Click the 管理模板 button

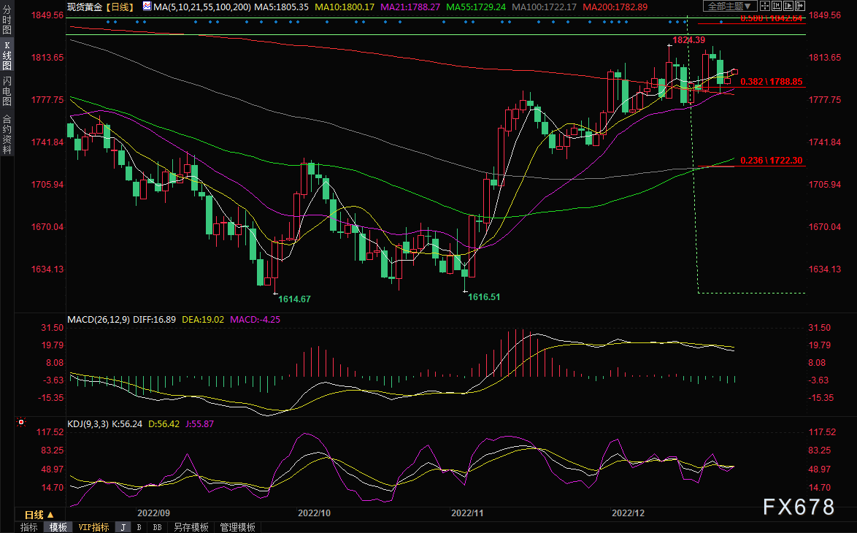coord(237,527)
